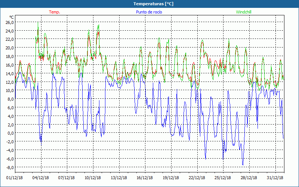Select the blue Punto de rocío legend label
Viewport: 299px width, 187px height.
pos(149,12)
